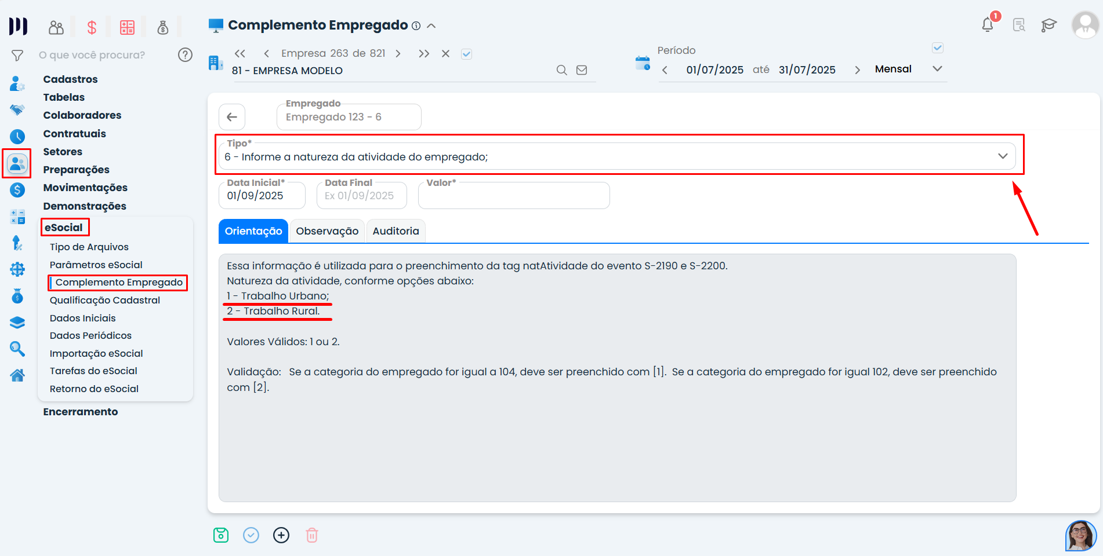The image size is (1103, 556).
Task: Go back with the left arrow button
Action: point(232,117)
